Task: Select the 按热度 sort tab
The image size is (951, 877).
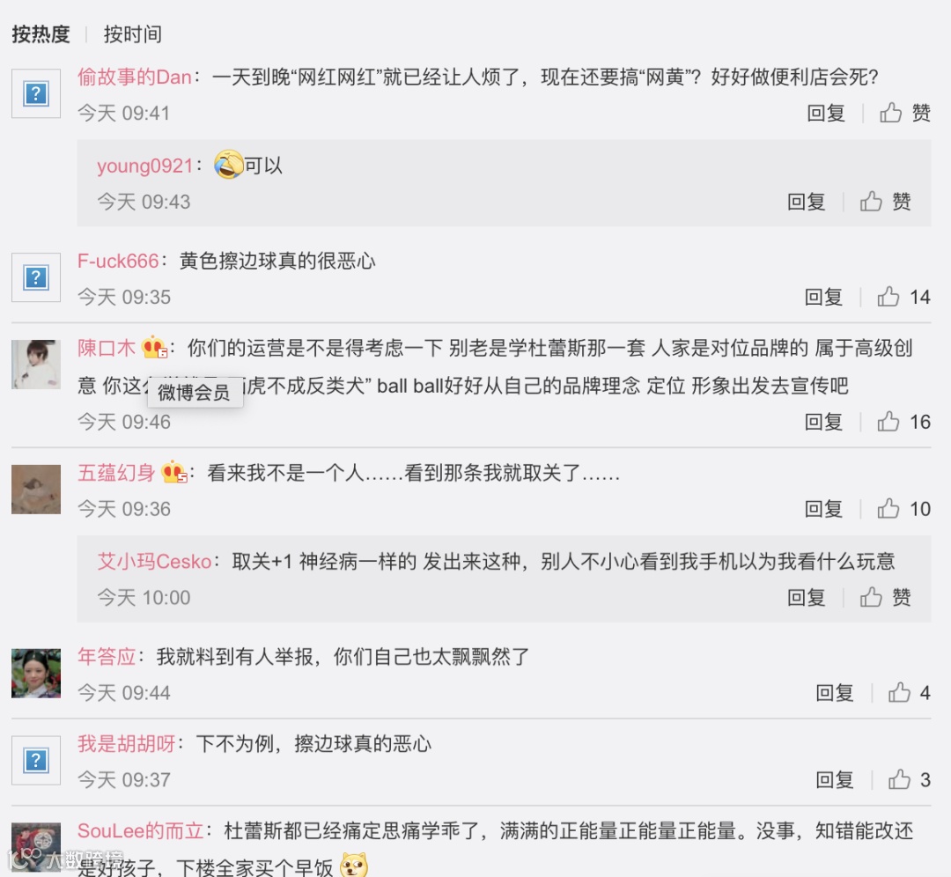Action: [41, 34]
